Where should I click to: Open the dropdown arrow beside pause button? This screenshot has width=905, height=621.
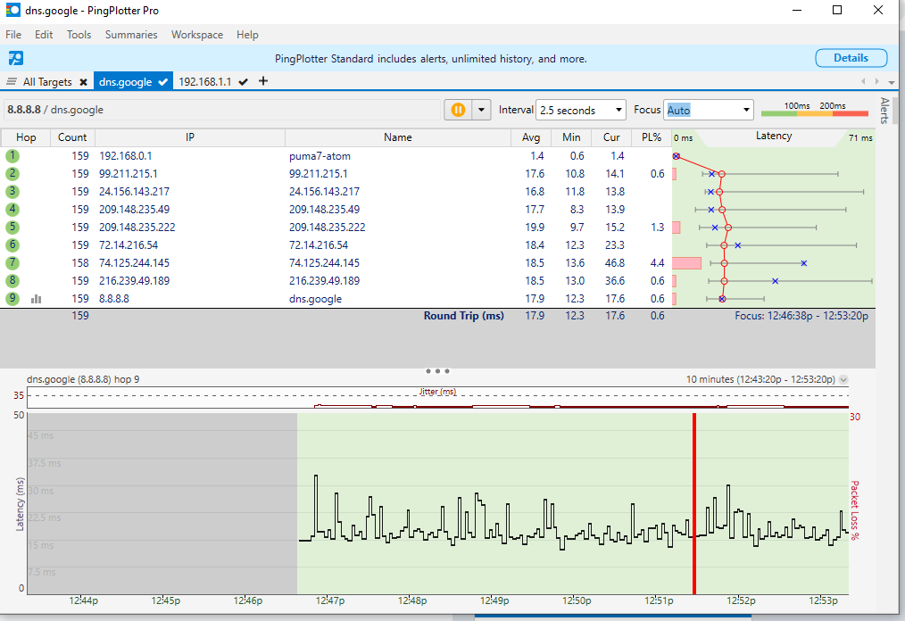click(x=481, y=110)
